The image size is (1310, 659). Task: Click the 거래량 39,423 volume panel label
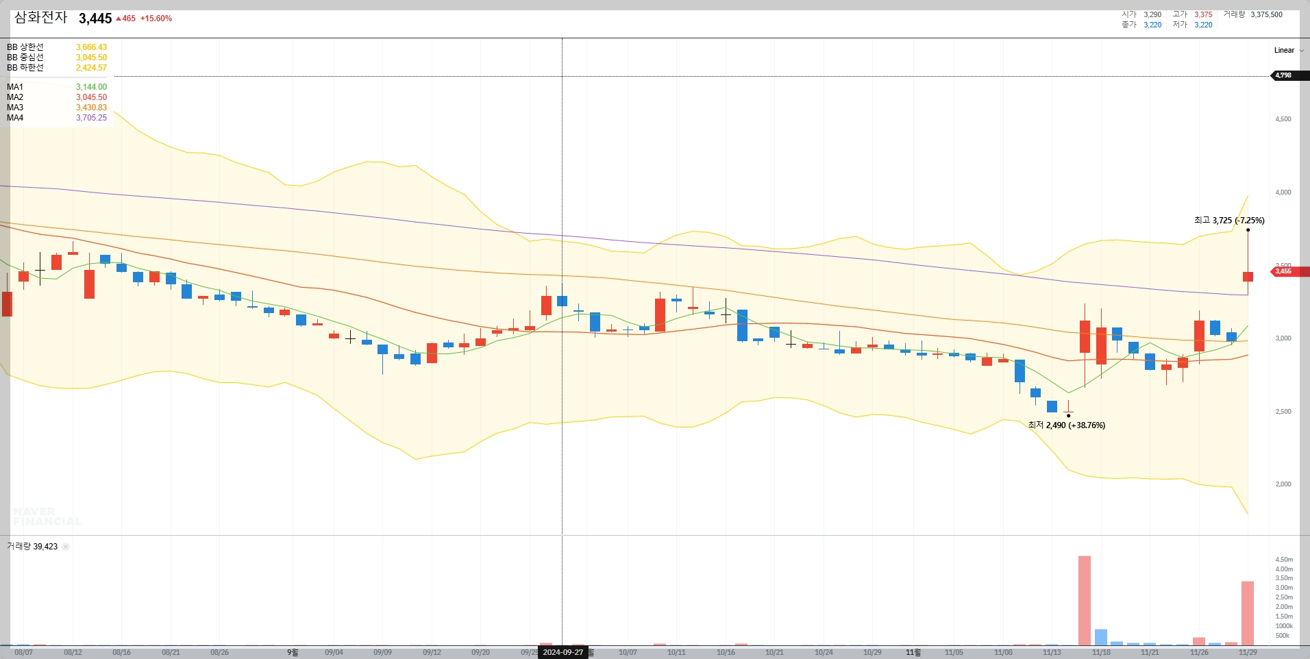click(32, 547)
